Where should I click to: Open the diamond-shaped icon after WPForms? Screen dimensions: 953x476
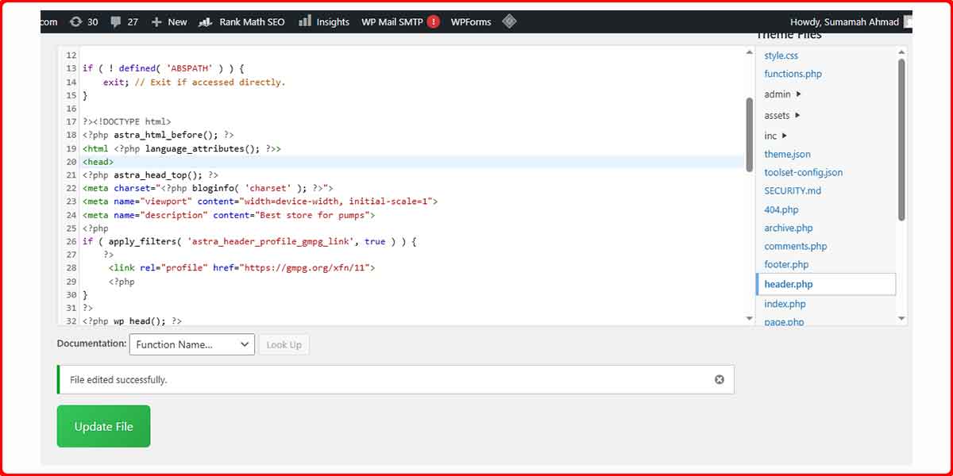(x=510, y=21)
